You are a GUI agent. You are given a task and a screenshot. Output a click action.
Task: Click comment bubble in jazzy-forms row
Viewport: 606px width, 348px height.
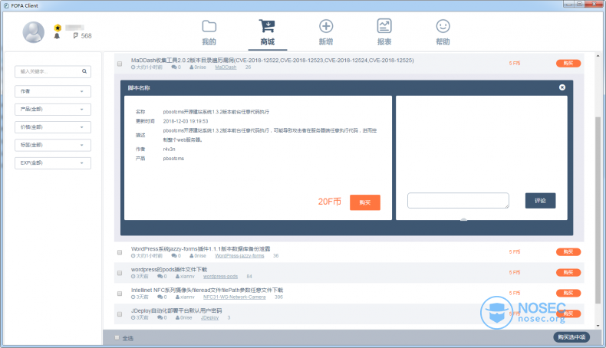click(x=176, y=256)
